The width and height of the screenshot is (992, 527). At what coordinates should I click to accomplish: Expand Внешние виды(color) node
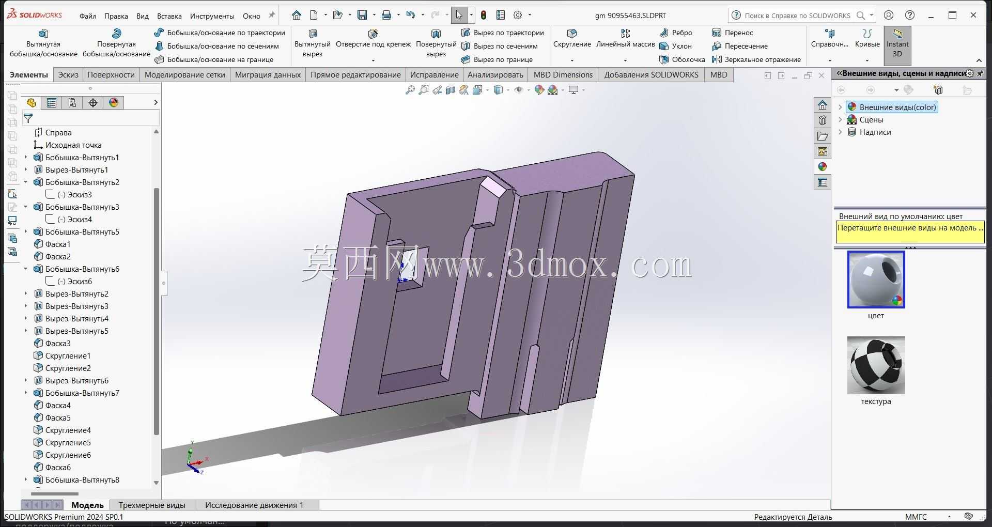coord(840,107)
